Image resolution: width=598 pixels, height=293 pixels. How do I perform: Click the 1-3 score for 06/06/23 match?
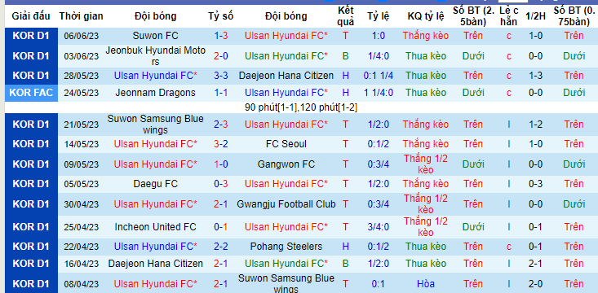221,36
